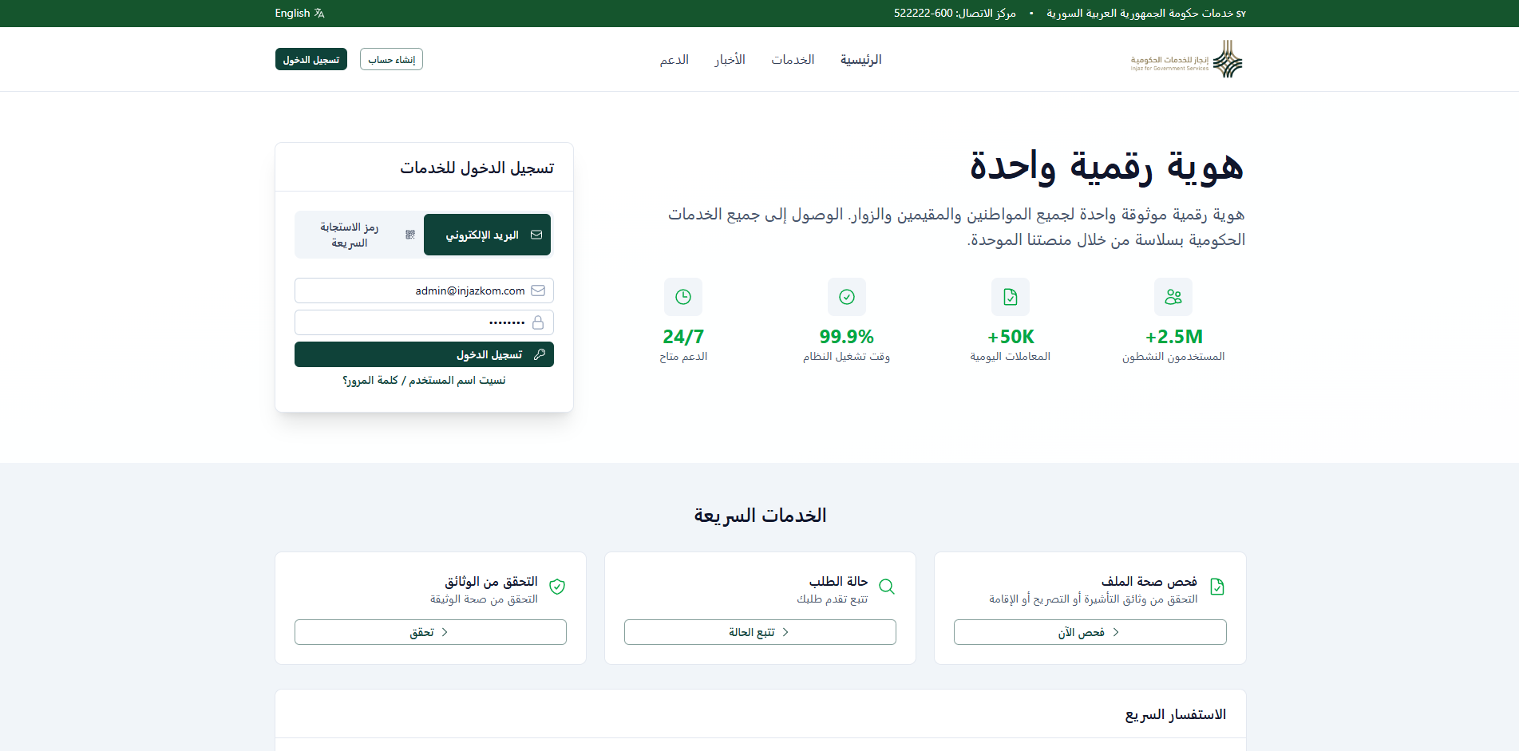Click the clock icon above 24/7 support
The height and width of the screenshot is (751, 1519).
[x=683, y=296]
